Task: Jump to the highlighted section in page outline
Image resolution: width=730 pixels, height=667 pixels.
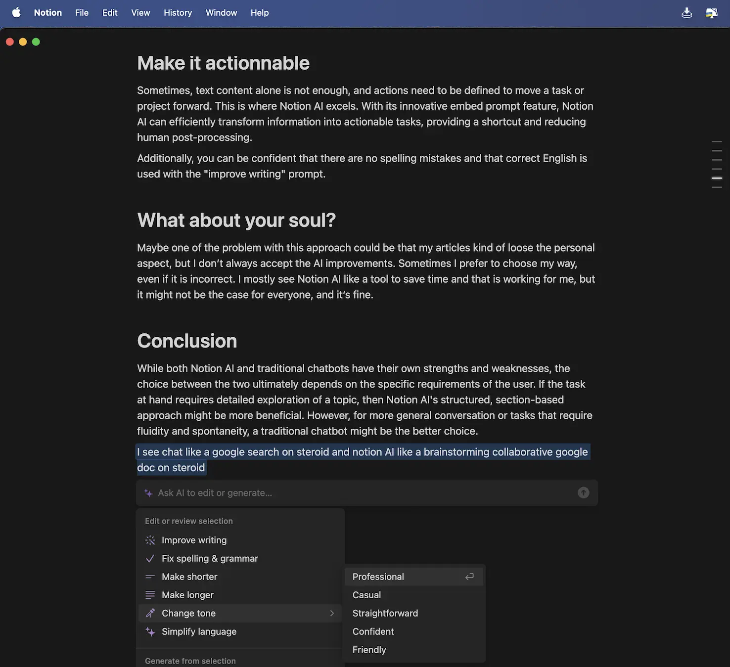Action: (717, 178)
